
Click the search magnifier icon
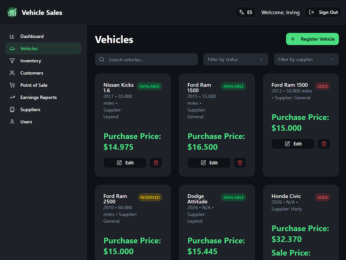pos(102,59)
